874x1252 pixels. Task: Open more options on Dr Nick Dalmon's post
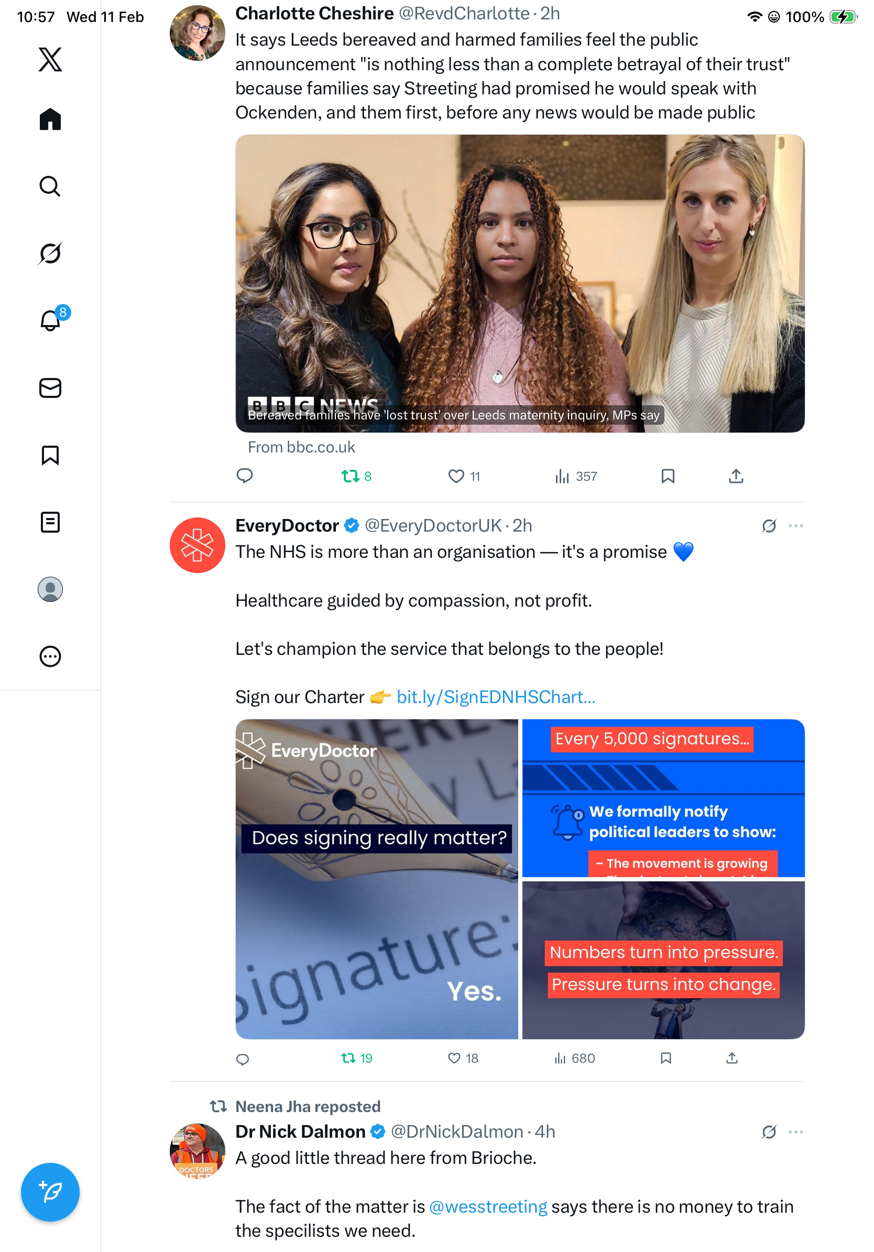point(795,1132)
